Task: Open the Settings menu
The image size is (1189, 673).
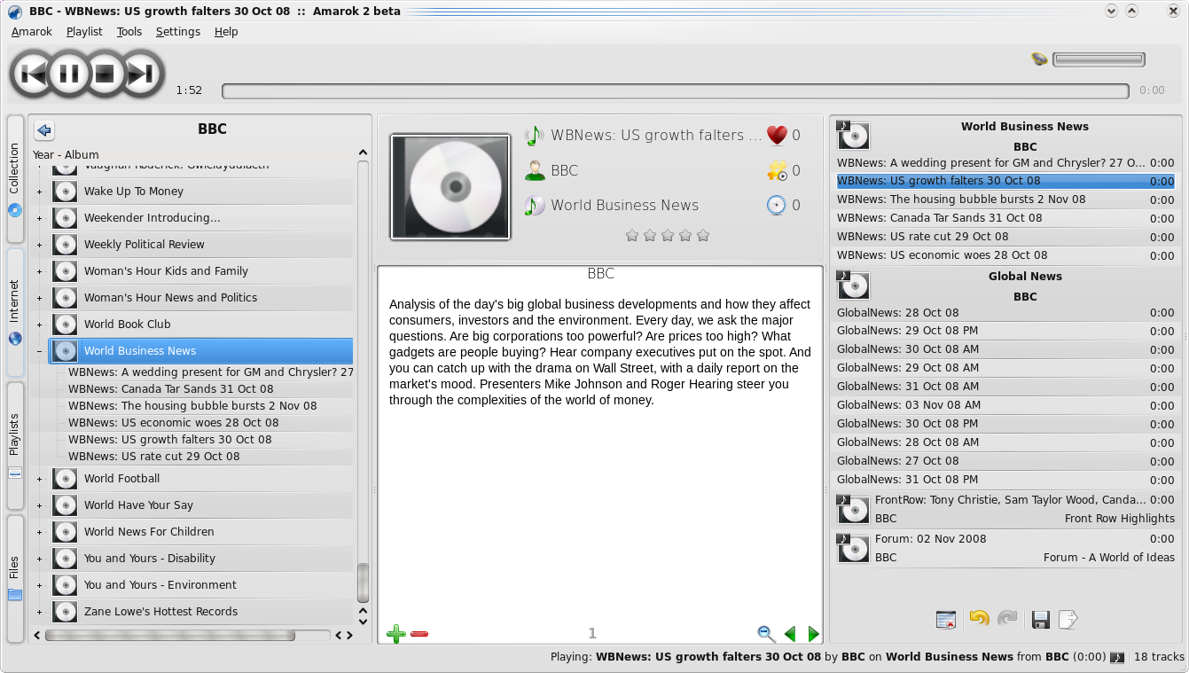Action: [x=178, y=32]
